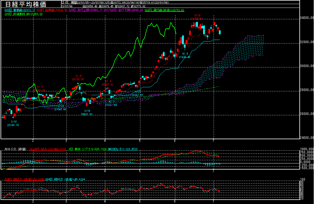Select the 009日 相対力(終値)=45.6284 label

[x=65, y=179]
